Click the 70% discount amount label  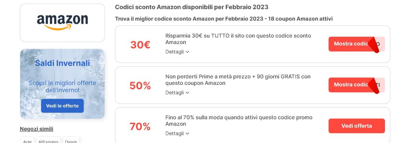click(140, 126)
